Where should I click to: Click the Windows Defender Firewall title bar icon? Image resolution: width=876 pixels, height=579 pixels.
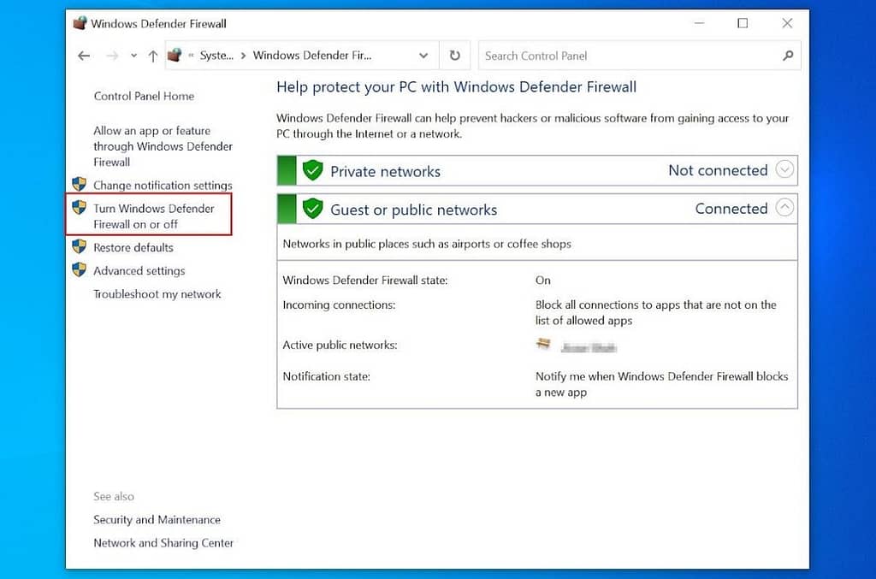[x=80, y=23]
